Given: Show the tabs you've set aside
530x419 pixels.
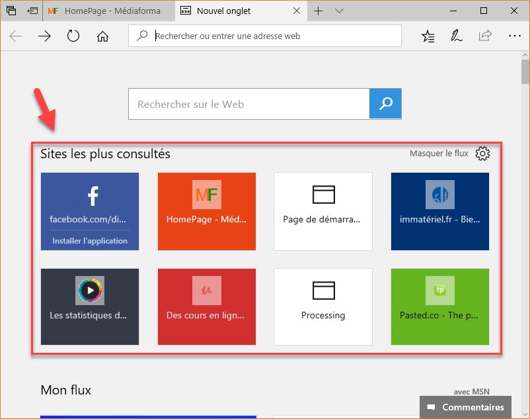Looking at the screenshot, I should pos(11,11).
